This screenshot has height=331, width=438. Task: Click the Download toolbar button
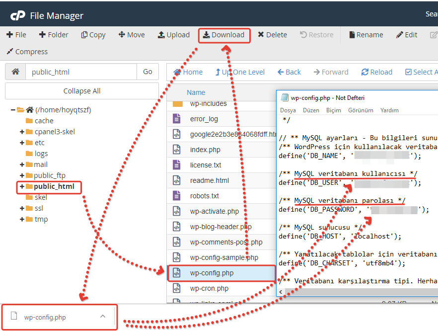[x=223, y=35]
